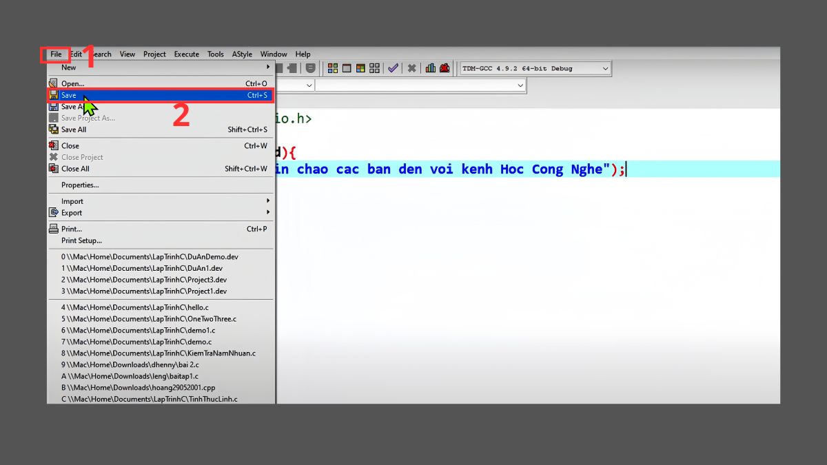Click the Print icon beside Print...
Screen dimensions: 827x465
(x=54, y=228)
